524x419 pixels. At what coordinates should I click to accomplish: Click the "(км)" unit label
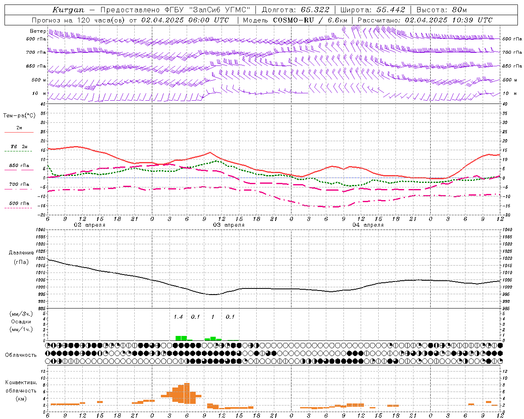(x=22, y=399)
